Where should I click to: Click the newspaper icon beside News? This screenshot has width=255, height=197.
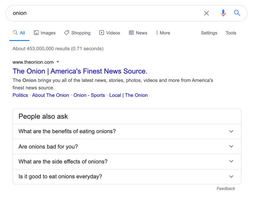(131, 33)
